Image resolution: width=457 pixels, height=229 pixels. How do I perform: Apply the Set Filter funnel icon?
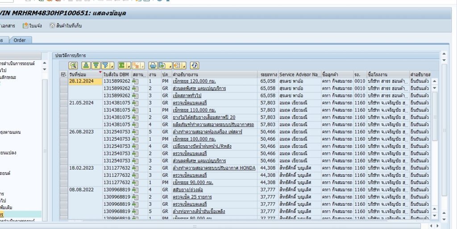tap(105, 66)
